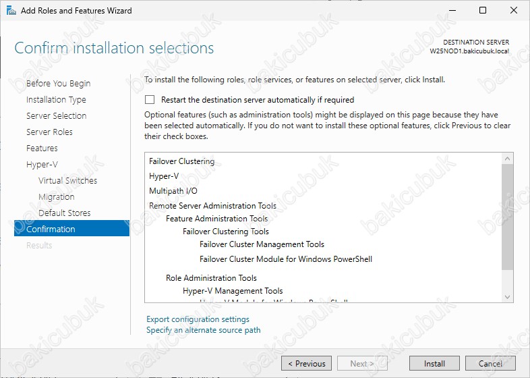
Task: Click scroll down arrow in features list
Action: click(x=507, y=297)
